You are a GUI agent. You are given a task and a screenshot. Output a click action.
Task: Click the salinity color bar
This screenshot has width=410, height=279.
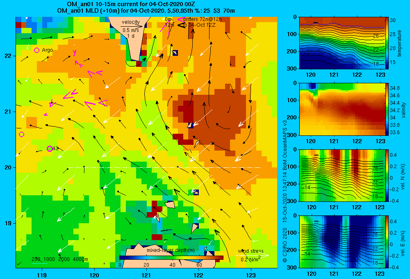click(x=387, y=109)
